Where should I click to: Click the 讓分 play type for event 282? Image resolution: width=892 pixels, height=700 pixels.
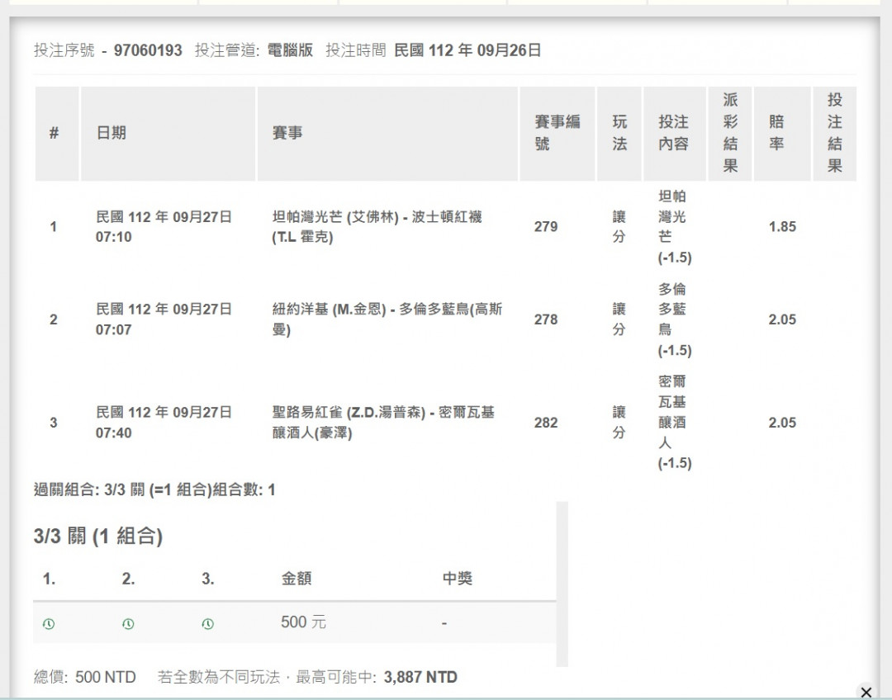pyautogui.click(x=619, y=422)
